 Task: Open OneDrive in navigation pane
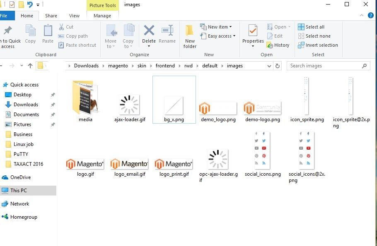[20, 177]
